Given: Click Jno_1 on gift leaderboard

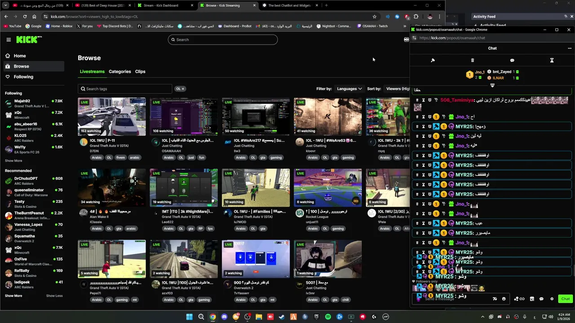Looking at the screenshot, I should click(480, 72).
